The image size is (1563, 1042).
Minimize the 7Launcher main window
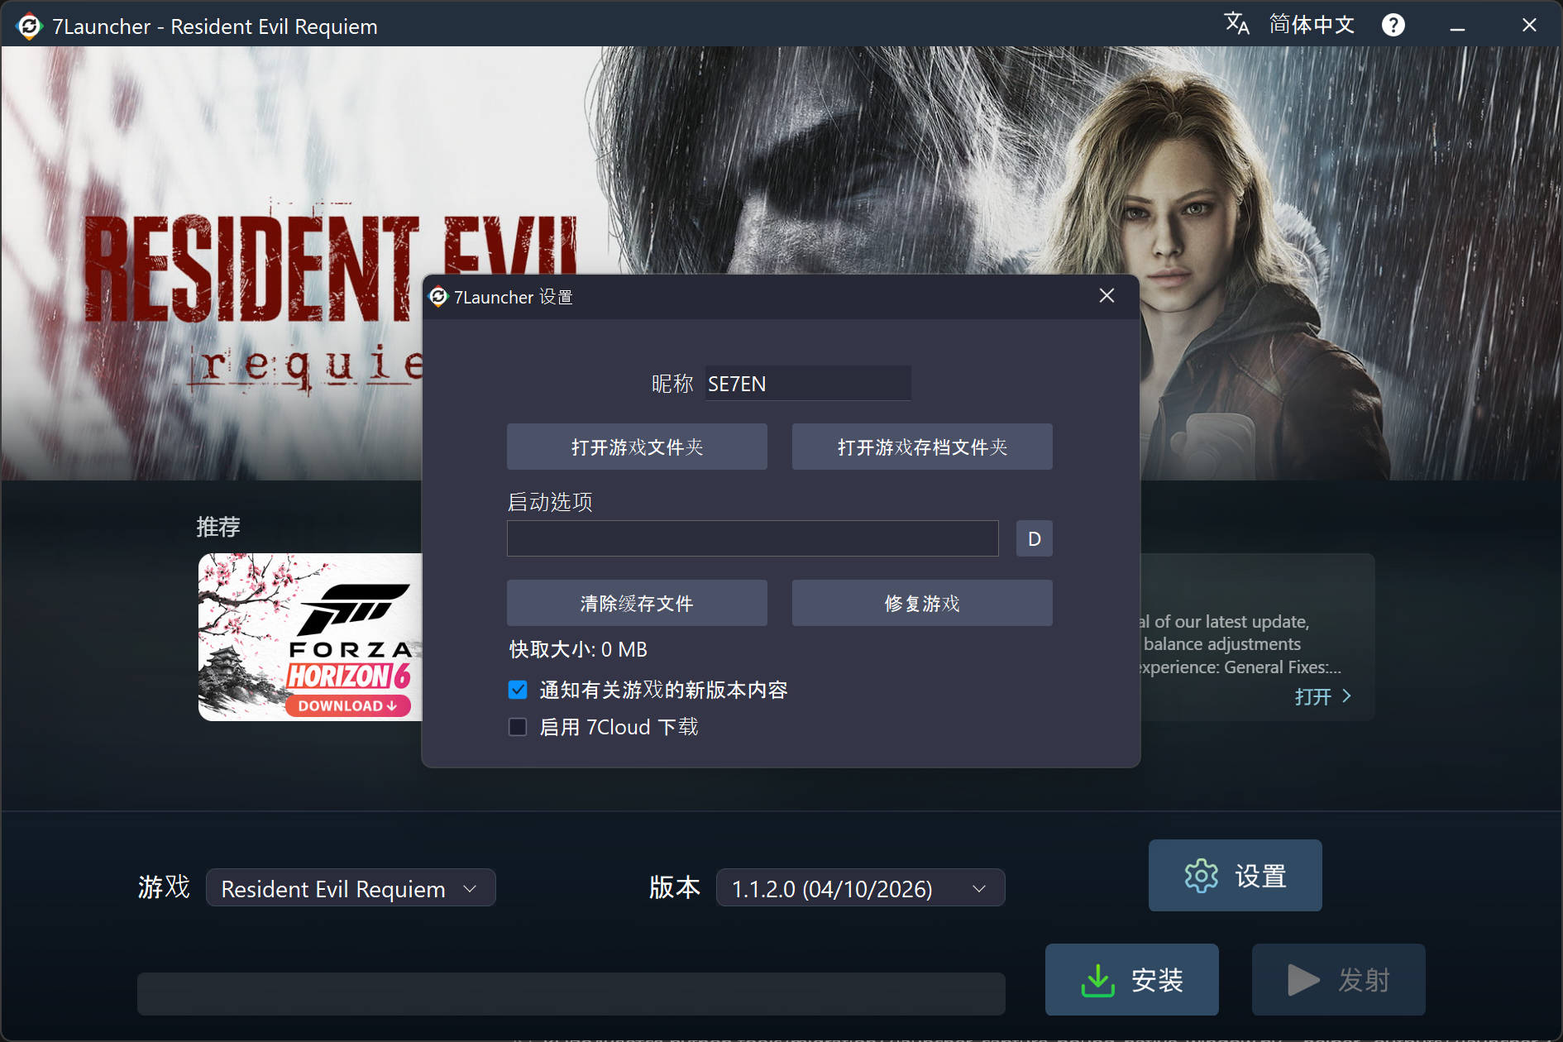pos(1457,26)
